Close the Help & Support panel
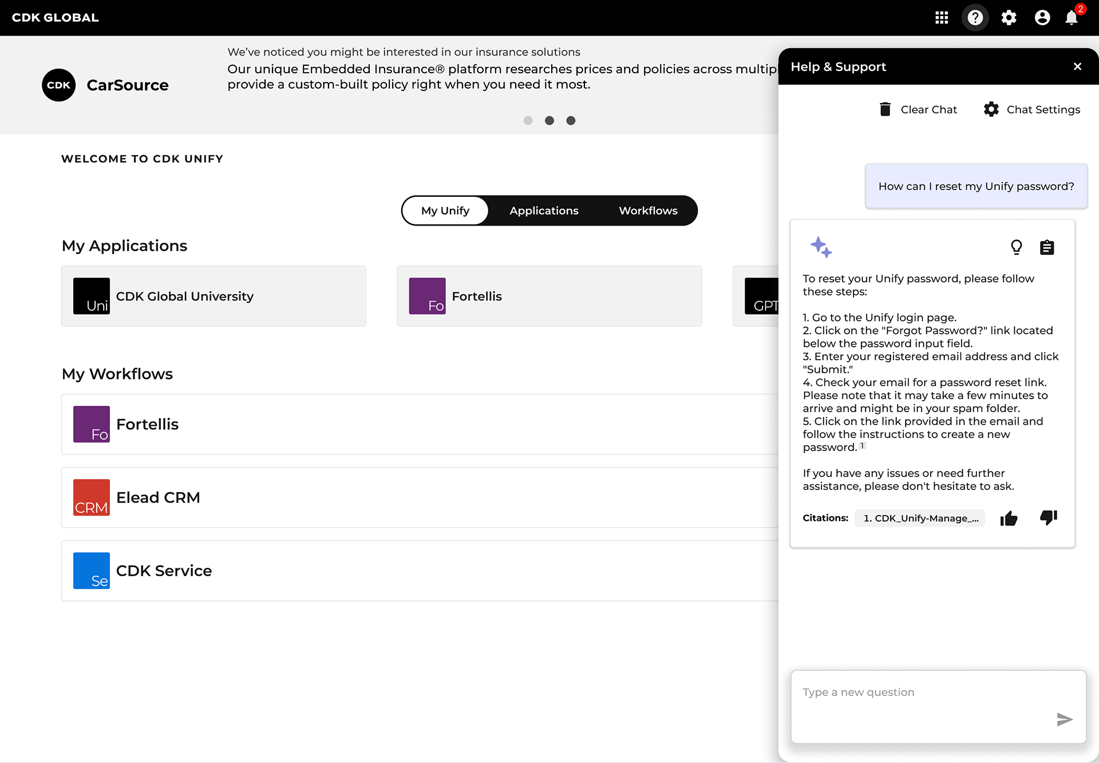 pyautogui.click(x=1078, y=66)
